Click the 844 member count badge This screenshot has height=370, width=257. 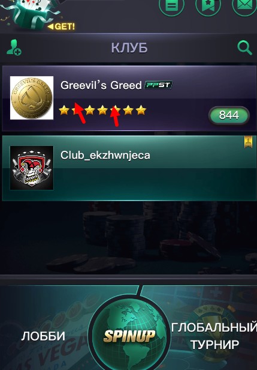tap(228, 115)
